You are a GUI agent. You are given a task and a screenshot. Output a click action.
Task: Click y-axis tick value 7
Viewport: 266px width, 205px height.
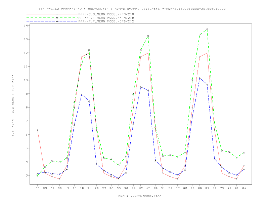pos(27,121)
